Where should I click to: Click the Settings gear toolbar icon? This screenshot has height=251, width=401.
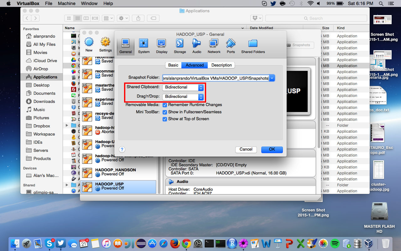point(106,45)
